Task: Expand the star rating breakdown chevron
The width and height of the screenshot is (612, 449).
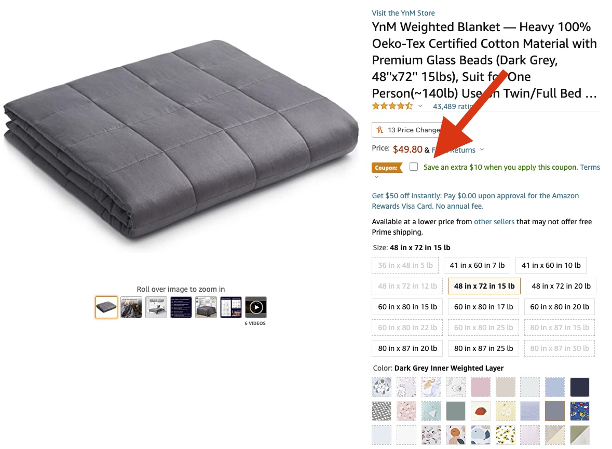Action: [x=420, y=106]
